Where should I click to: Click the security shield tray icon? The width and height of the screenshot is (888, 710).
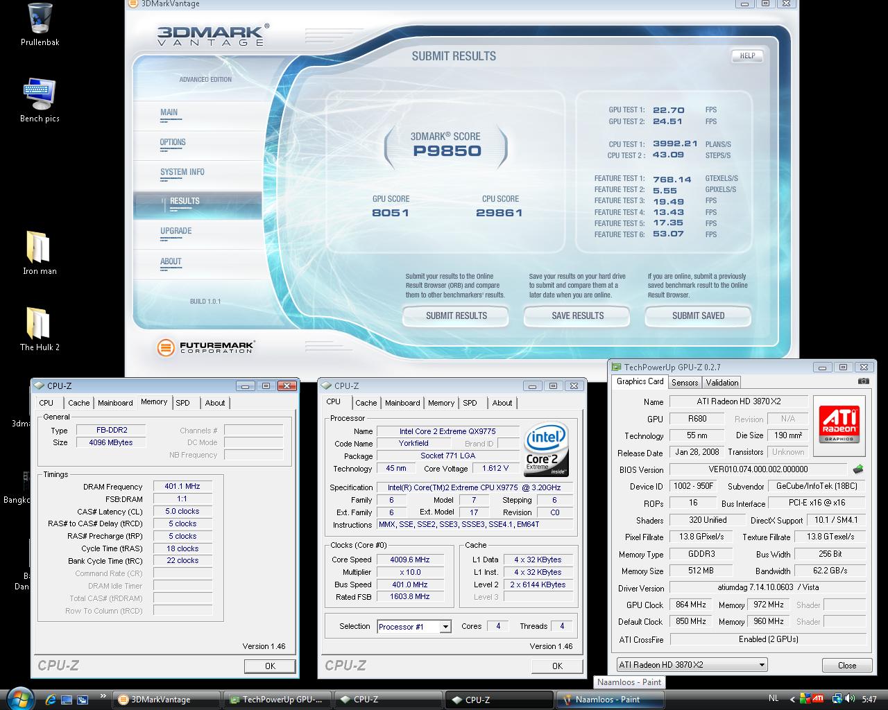pyautogui.click(x=805, y=699)
